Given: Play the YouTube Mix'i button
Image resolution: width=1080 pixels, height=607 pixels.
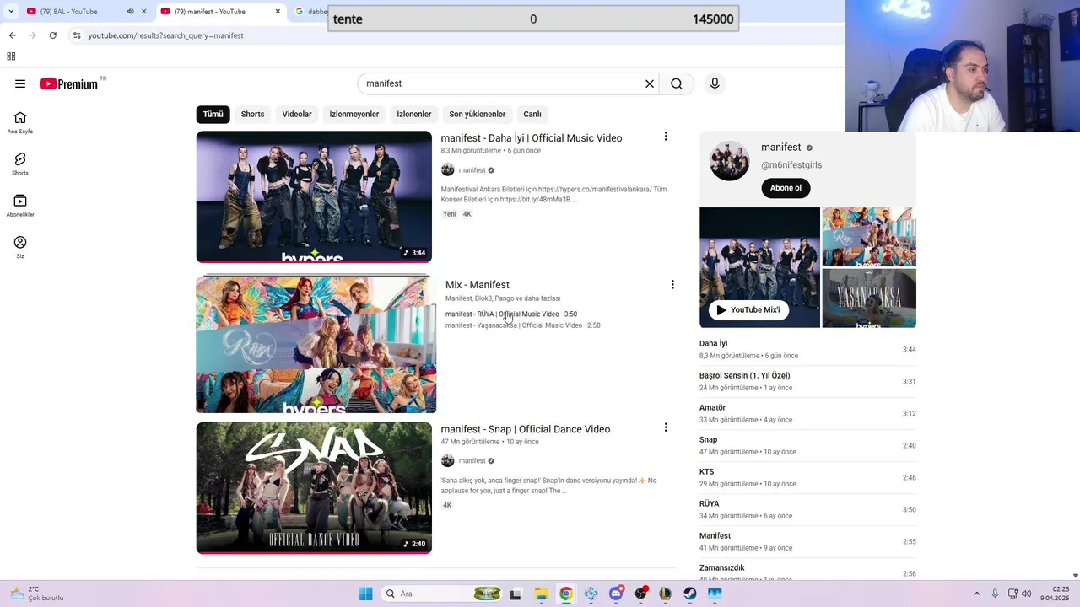Looking at the screenshot, I should point(748,309).
